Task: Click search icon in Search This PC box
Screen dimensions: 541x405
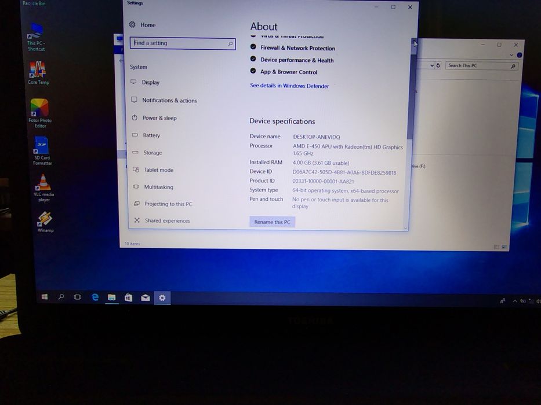Action: 513,66
